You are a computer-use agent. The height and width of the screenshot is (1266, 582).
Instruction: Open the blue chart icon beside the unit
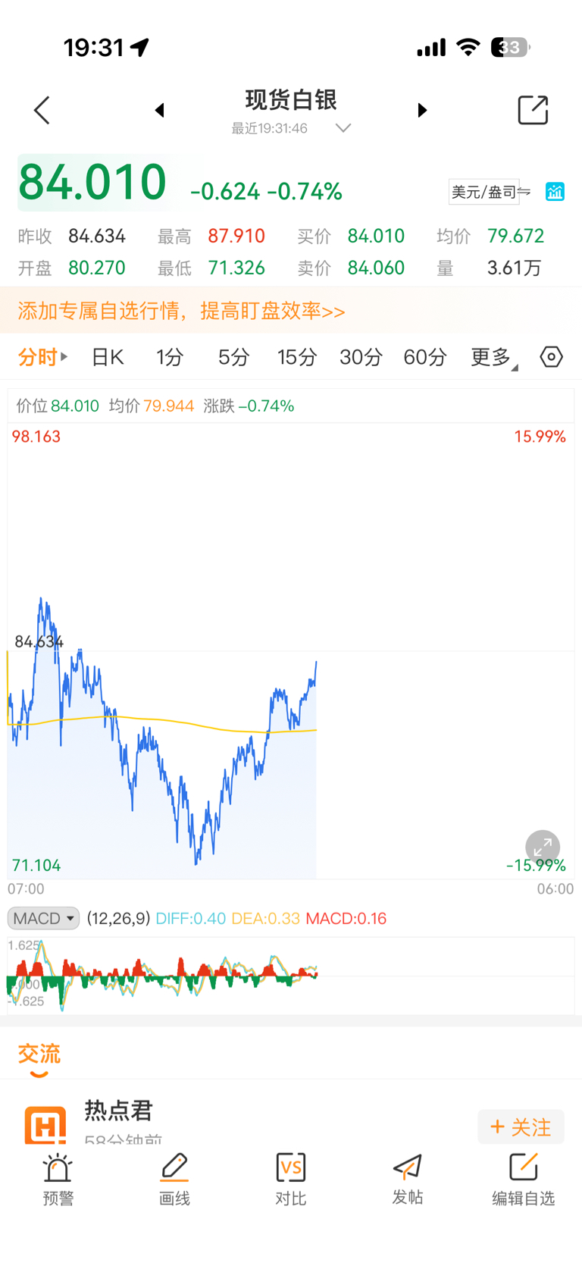pos(555,192)
